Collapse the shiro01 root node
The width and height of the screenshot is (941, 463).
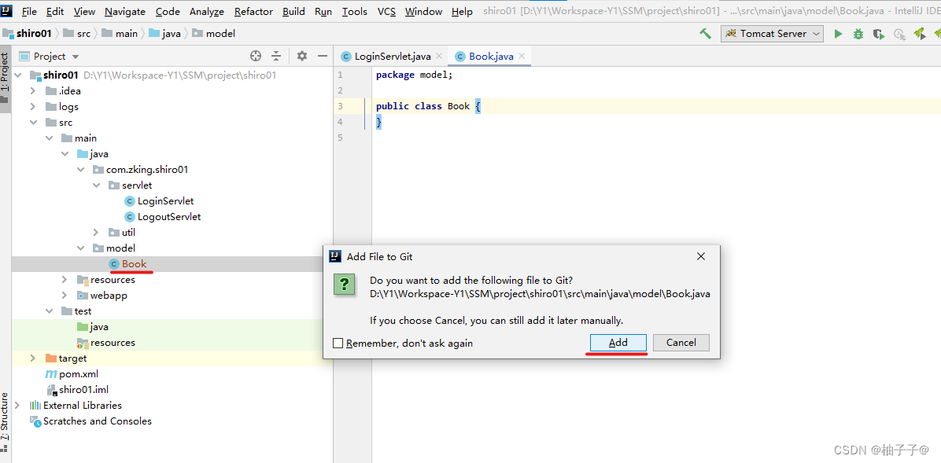19,75
